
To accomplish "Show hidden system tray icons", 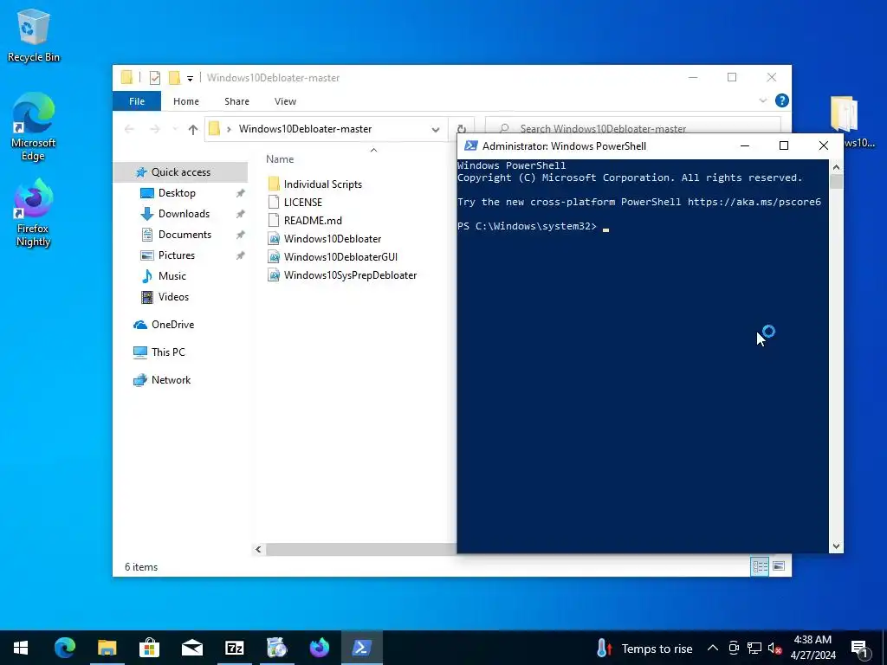I will 713,648.
